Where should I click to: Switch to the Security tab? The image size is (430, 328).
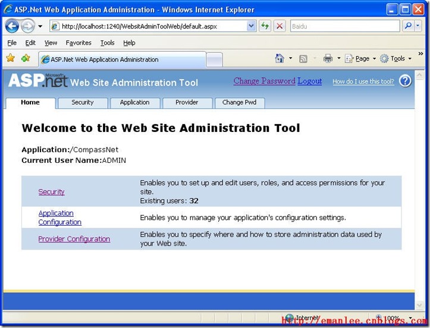83,103
